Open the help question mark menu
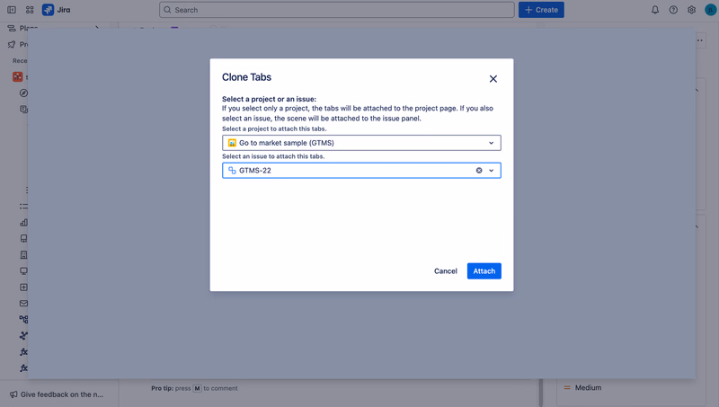Screen dimensions: 719x407 click(673, 10)
